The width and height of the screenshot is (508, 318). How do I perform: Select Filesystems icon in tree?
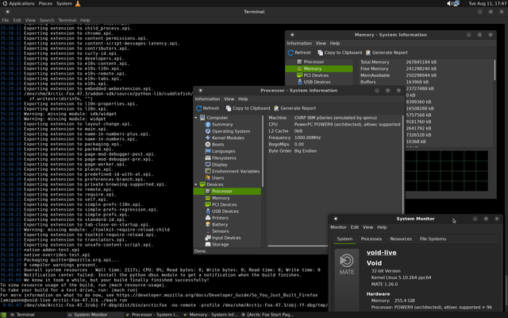pos(208,158)
